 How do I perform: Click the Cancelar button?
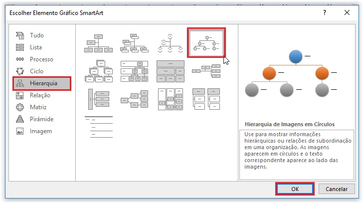click(x=337, y=189)
